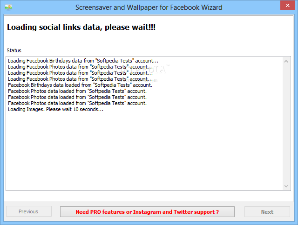
Task: Click the status list scroll-up arrow
Action: tap(286, 61)
